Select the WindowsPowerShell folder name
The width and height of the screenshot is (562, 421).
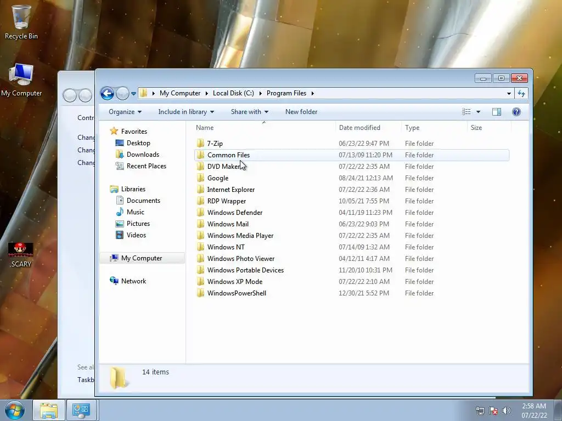237,293
